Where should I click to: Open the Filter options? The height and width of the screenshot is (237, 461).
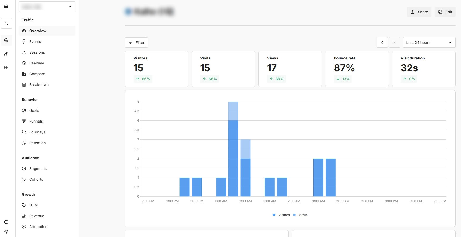click(136, 43)
